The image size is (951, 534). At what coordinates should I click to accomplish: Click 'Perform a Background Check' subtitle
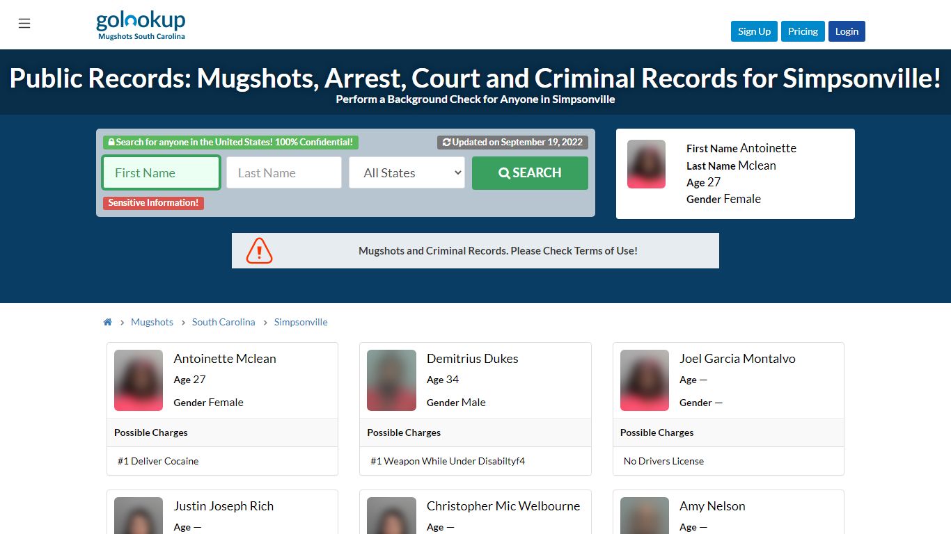475,99
